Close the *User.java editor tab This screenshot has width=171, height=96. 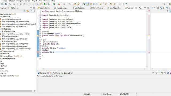[x=136, y=8]
